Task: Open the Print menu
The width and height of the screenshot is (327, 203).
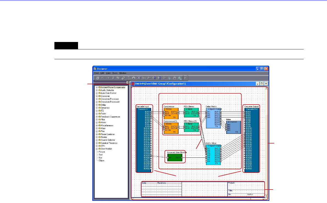Action: click(x=96, y=73)
